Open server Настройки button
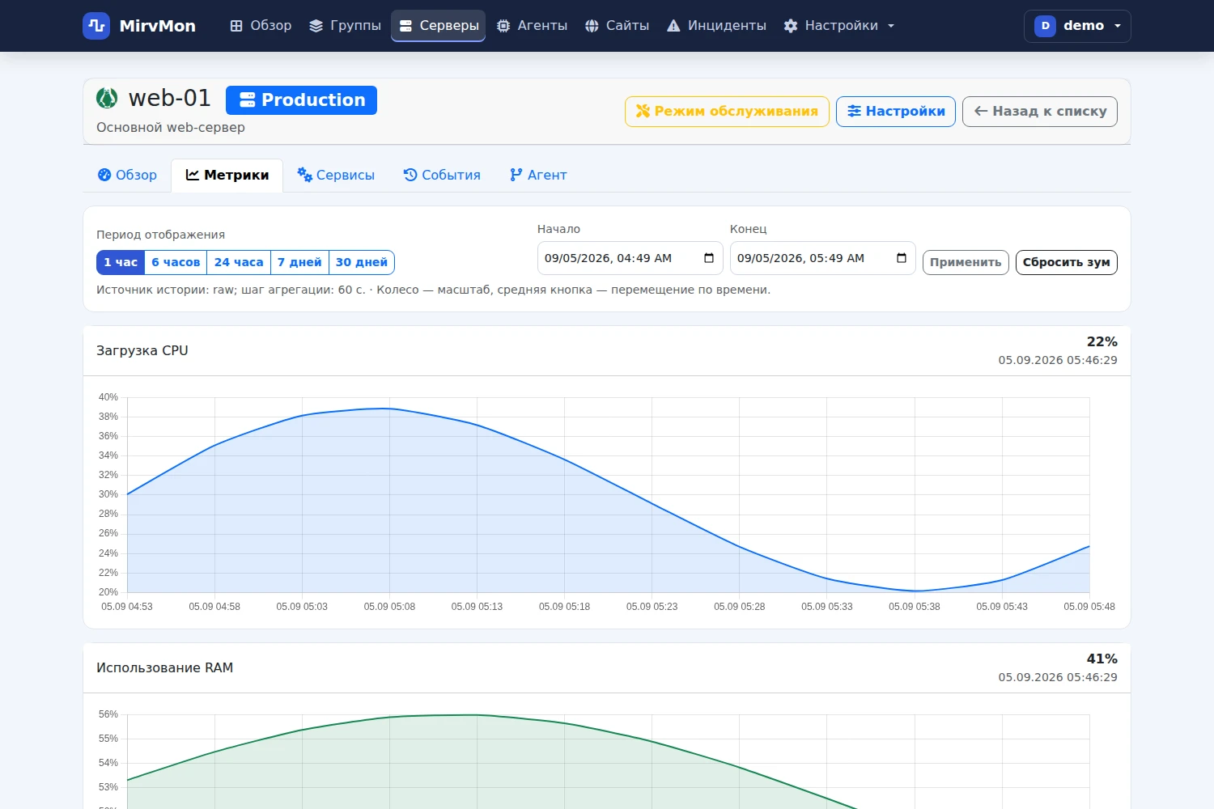Screen dimensions: 1214x809 click(x=896, y=112)
